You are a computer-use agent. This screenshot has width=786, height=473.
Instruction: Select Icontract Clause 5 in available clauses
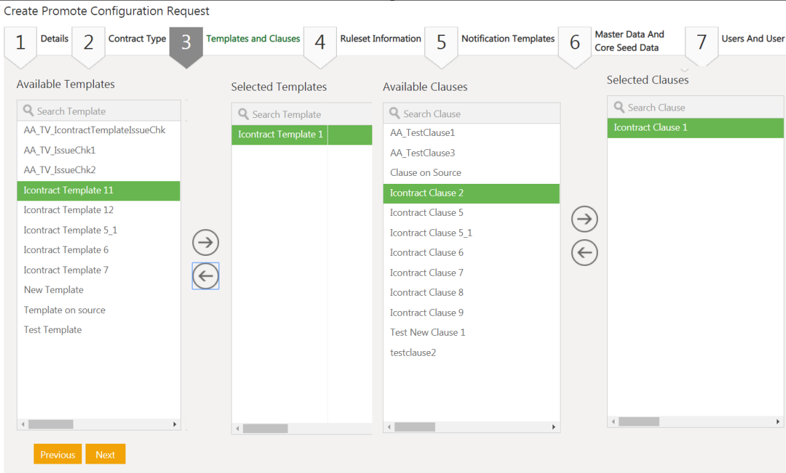(426, 213)
